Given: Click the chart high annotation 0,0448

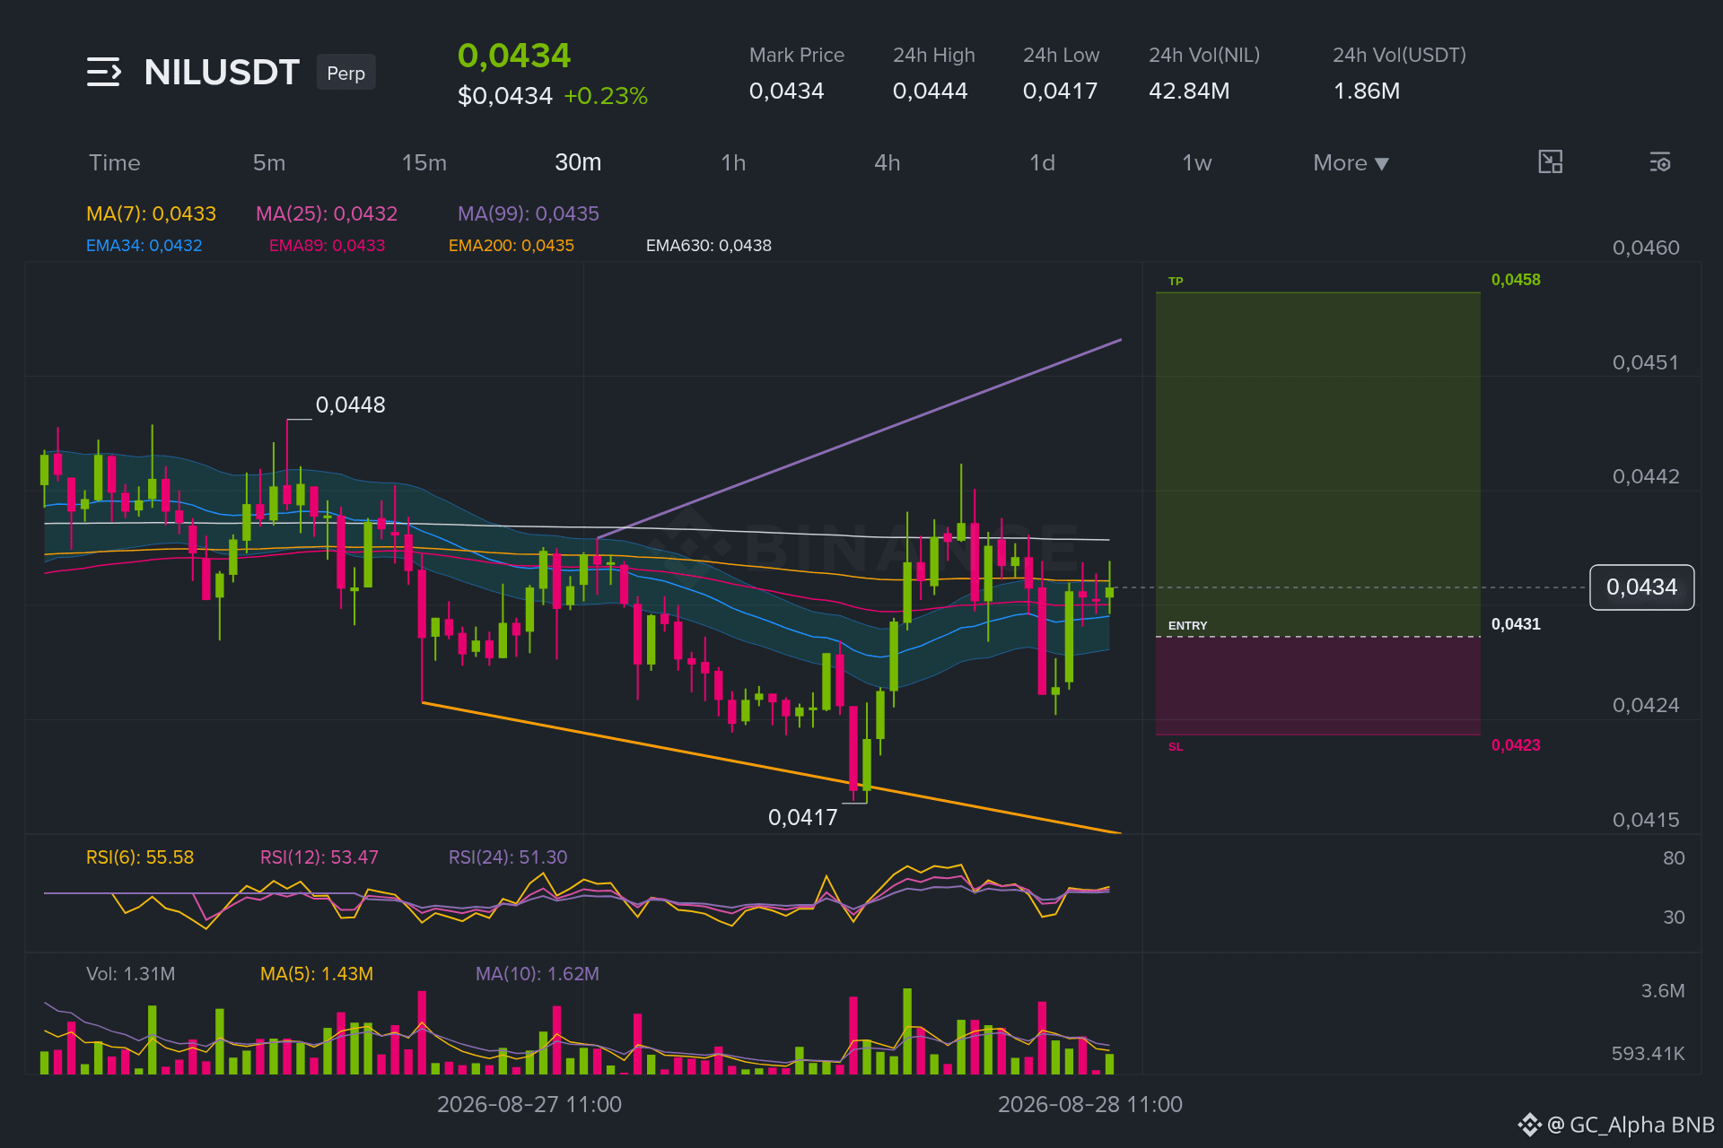Looking at the screenshot, I should (x=351, y=405).
